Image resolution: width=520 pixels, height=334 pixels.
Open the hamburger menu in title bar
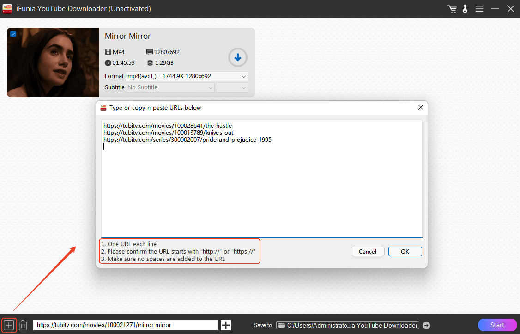(479, 9)
